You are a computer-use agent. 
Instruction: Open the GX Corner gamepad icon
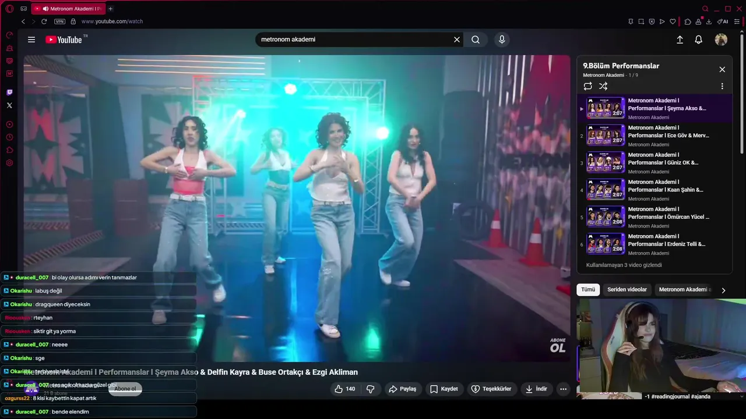click(x=23, y=9)
